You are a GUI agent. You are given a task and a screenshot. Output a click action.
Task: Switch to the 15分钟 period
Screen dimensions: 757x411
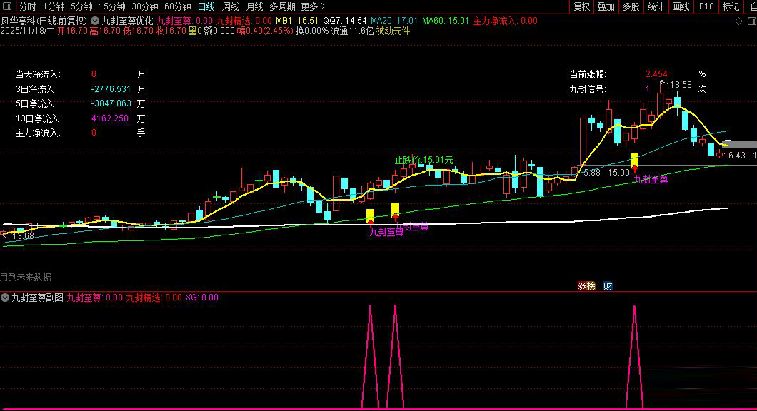point(112,6)
